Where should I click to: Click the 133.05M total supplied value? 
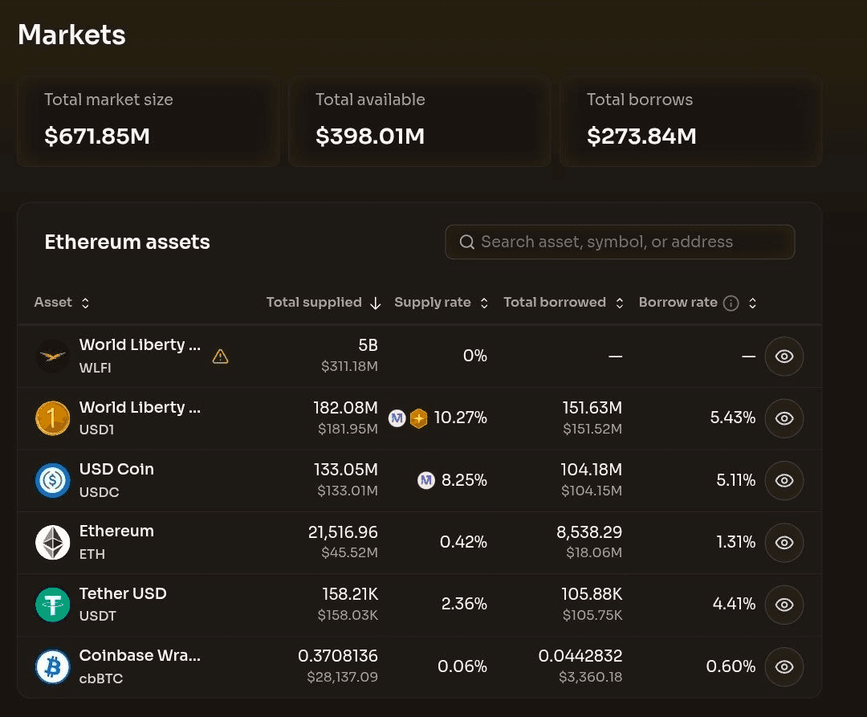(x=345, y=470)
